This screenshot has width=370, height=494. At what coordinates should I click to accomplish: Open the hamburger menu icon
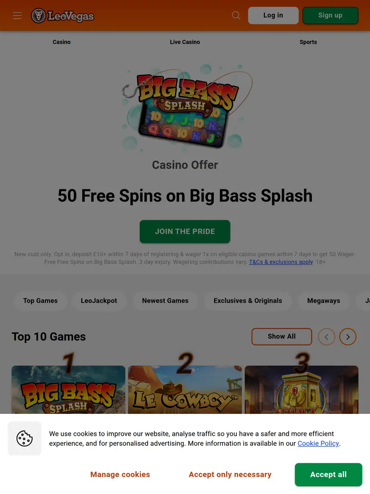tap(17, 15)
